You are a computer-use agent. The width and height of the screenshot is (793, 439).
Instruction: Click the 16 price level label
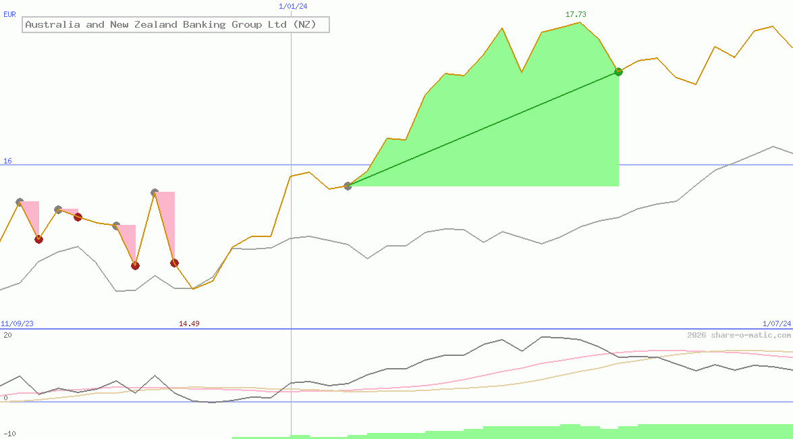click(x=7, y=161)
